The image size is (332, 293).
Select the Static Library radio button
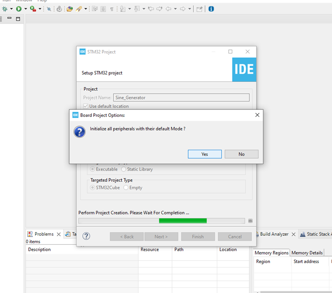click(x=124, y=169)
